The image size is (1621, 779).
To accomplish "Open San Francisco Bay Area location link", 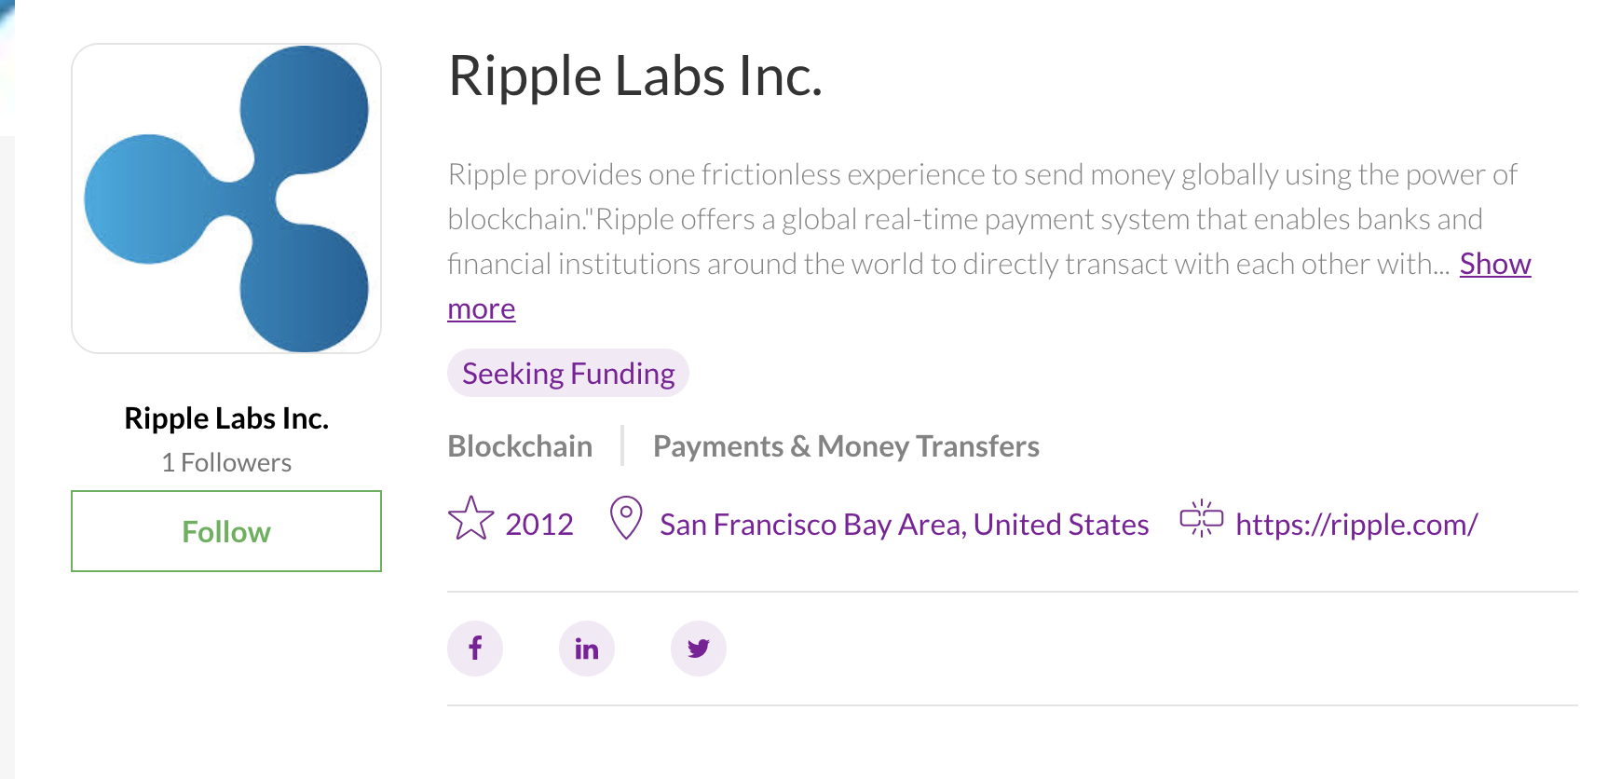I will click(904, 525).
